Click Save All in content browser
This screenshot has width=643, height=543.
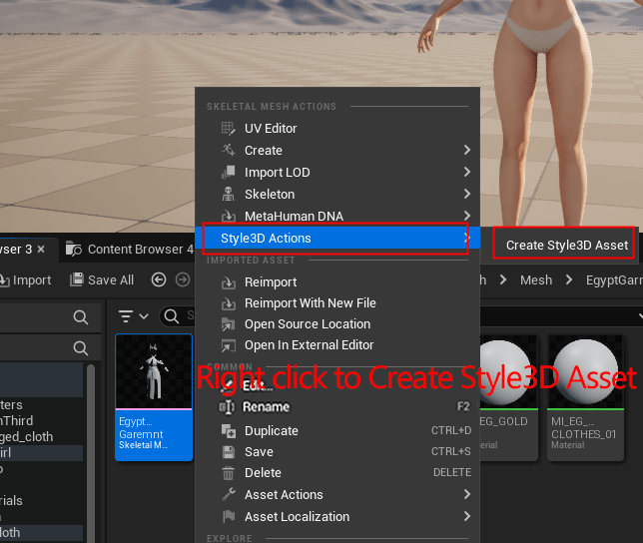(x=102, y=280)
